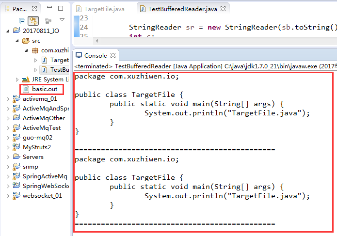
Task: Select the MyStruts2 project label
Action: (37, 147)
